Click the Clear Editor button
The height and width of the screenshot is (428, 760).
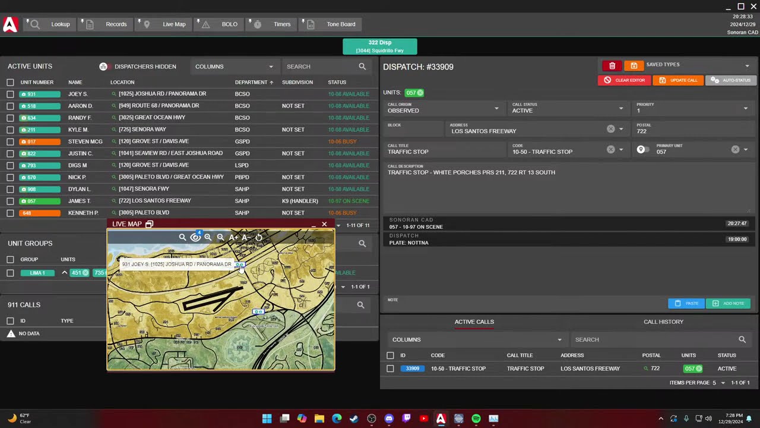point(625,80)
